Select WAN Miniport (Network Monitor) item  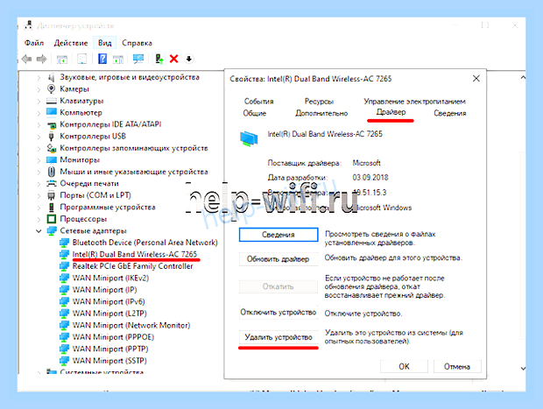point(131,325)
